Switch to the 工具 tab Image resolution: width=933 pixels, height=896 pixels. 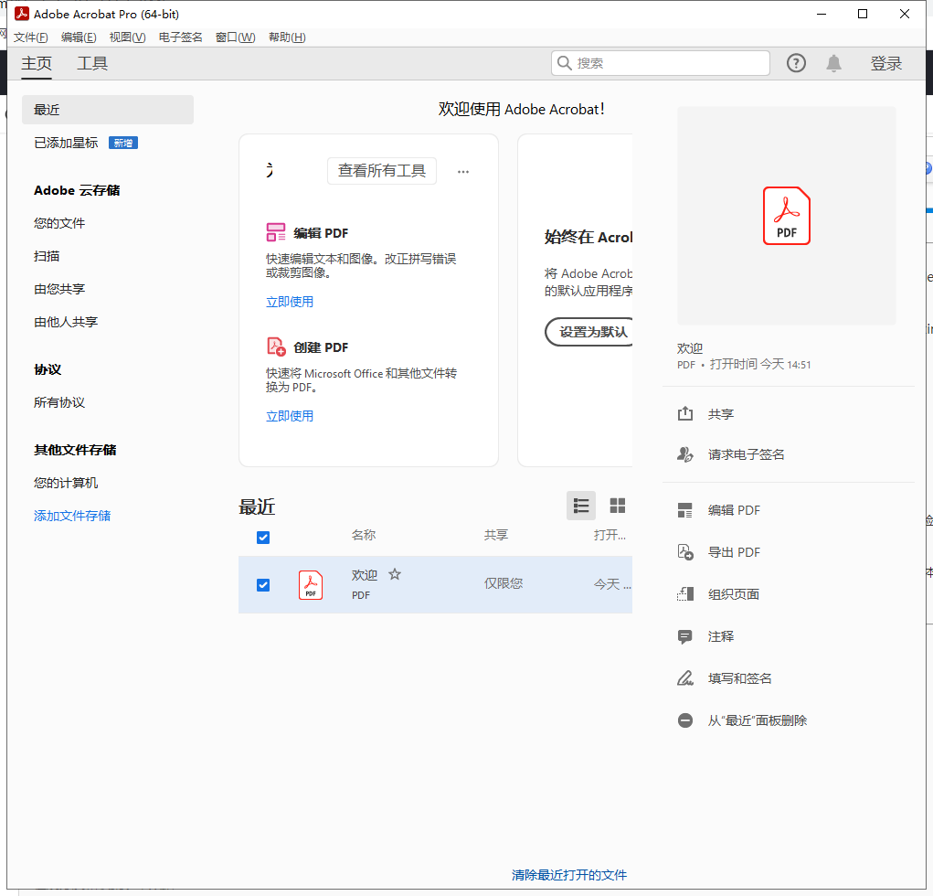coord(91,63)
